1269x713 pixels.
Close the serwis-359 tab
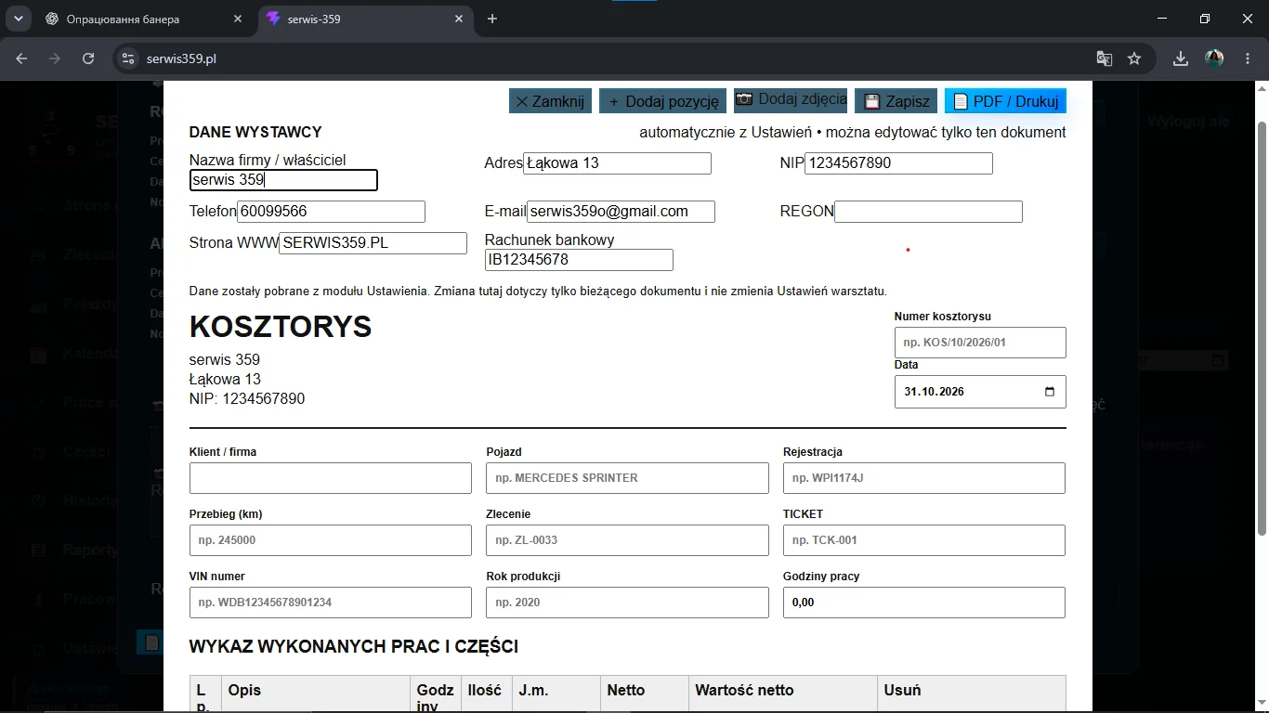(x=459, y=19)
